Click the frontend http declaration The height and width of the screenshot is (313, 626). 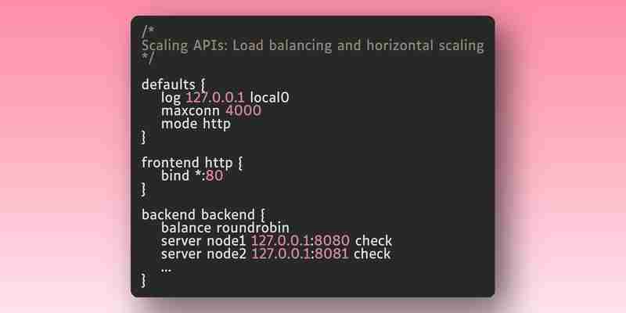tap(187, 163)
